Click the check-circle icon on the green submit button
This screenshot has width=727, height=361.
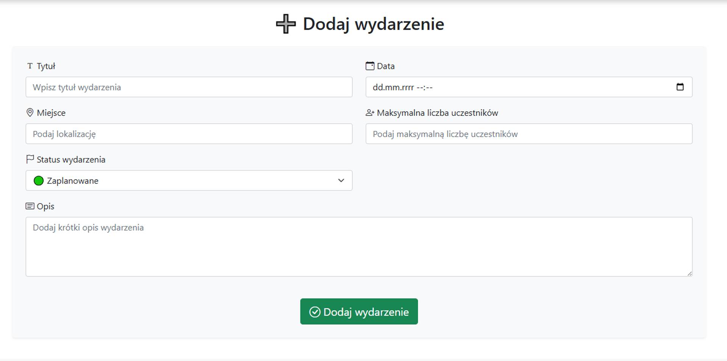[x=315, y=312]
